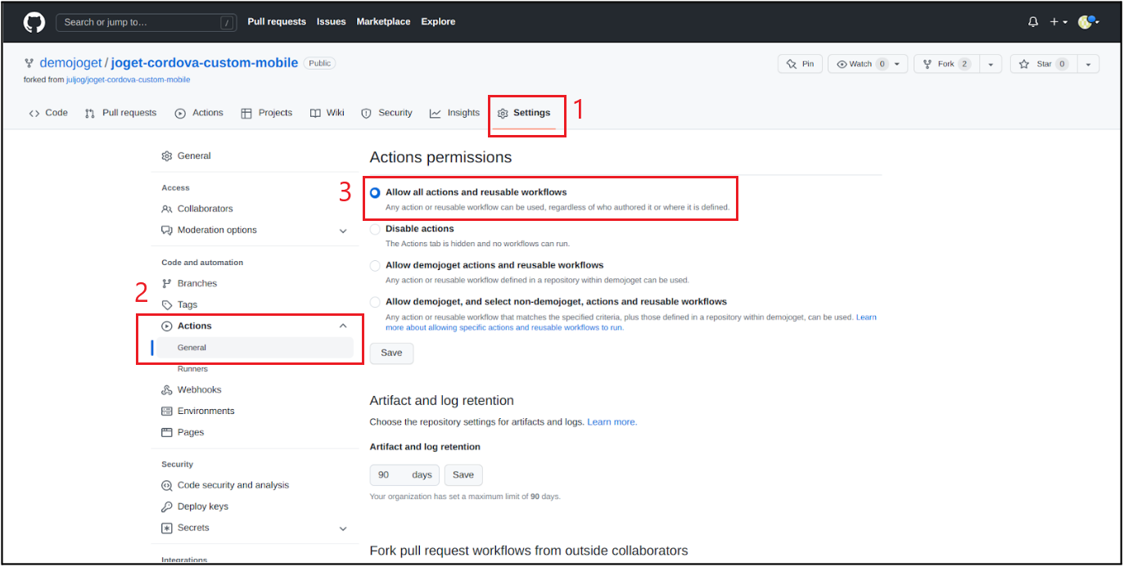
Task: Click the Actions permissions heading
Action: [440, 157]
